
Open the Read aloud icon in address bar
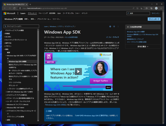pyautogui.click(x=134, y=8)
